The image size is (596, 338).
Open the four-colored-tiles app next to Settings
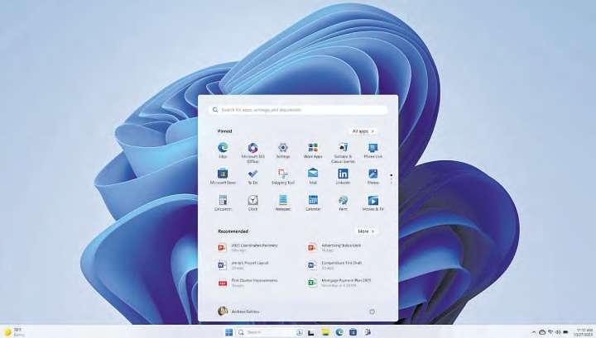(313, 150)
